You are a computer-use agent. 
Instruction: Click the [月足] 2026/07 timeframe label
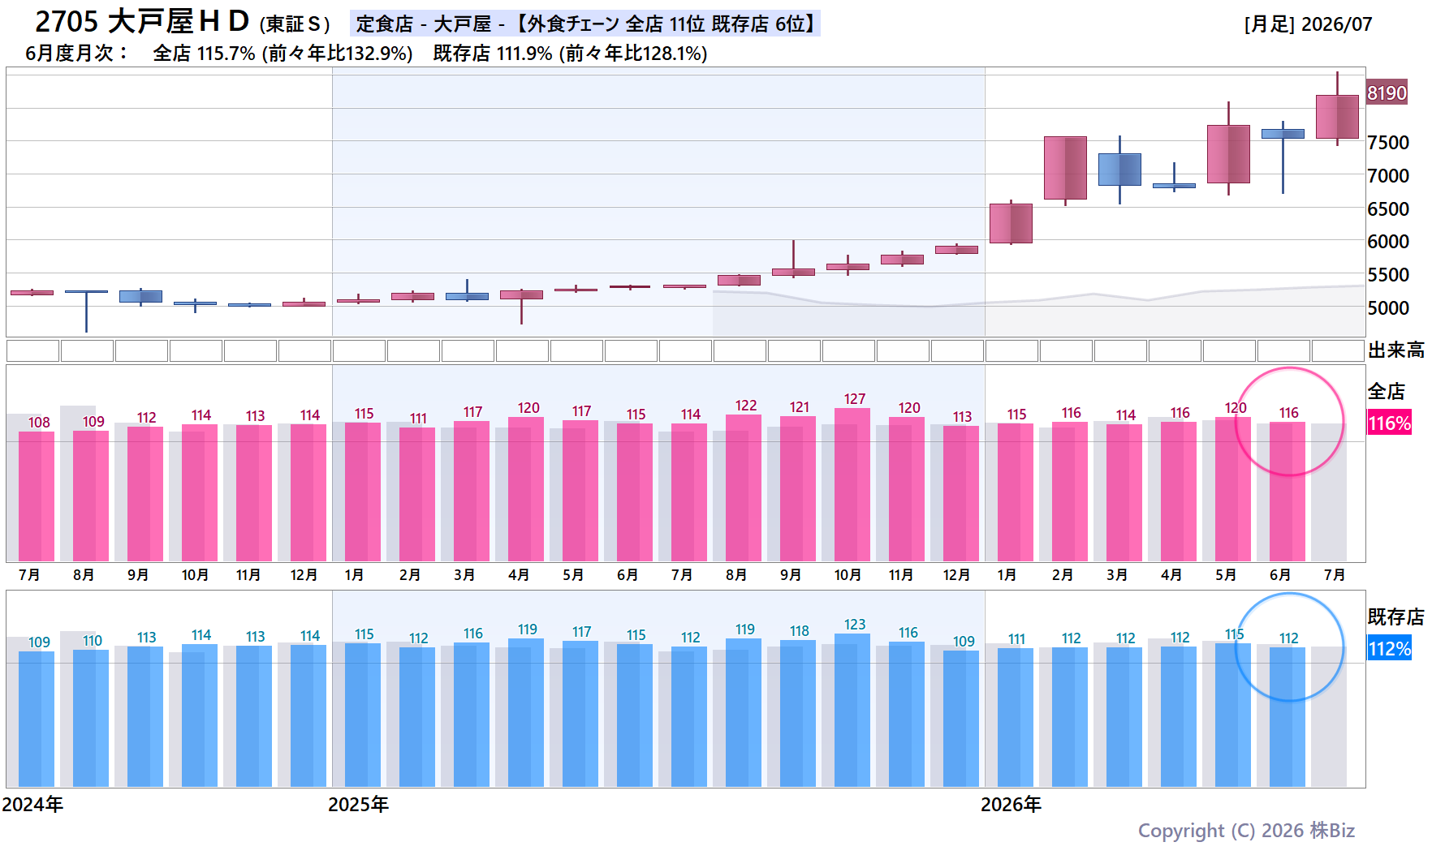click(x=1308, y=24)
